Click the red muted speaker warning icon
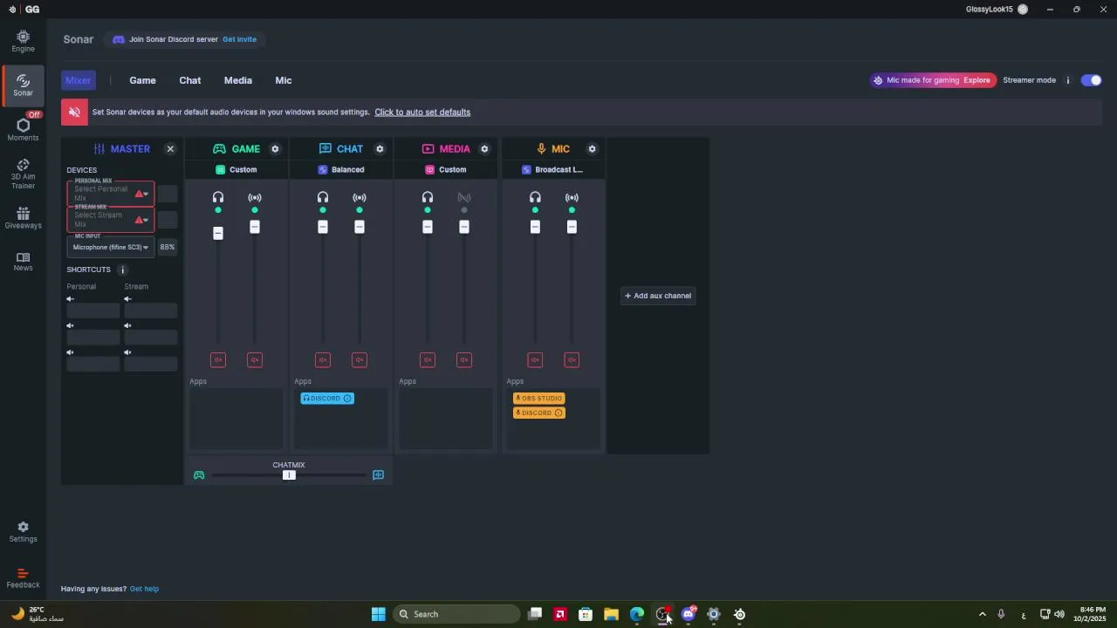The height and width of the screenshot is (628, 1117). (x=74, y=112)
